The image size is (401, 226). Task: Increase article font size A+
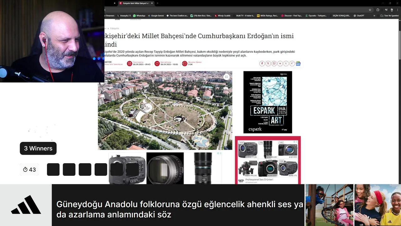(292, 63)
